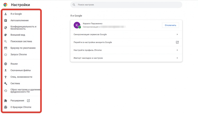
Task: Click the power icon for Запуск Chrome
Action: point(6,55)
